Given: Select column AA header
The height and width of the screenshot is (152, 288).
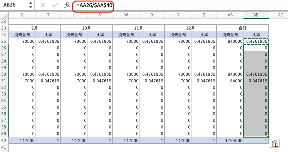Looking at the screenshot, I should click(230, 15).
